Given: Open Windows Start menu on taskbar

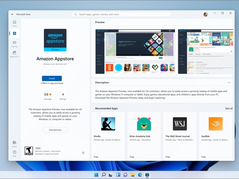Looking at the screenshot, I should coord(96,175).
